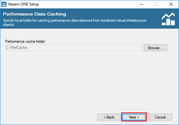The image size is (179, 125).
Task: Proceed with the Next > button
Action: click(134, 117)
